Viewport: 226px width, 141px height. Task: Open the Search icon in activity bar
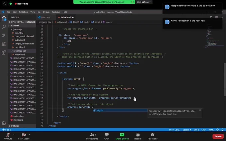click(x=4, y=27)
